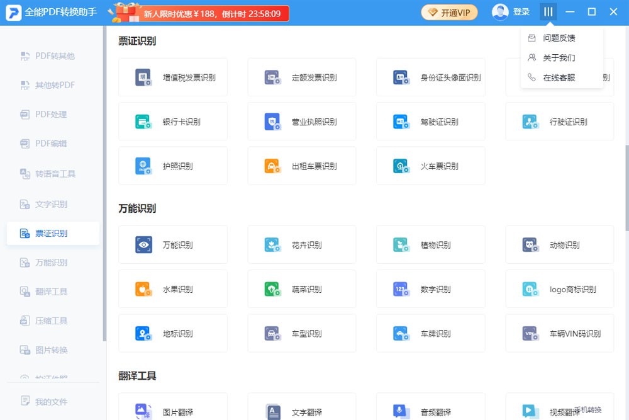Viewport: 629px width, 420px height.
Task: Go to 翻译工具 sidebar section
Action: click(x=51, y=292)
